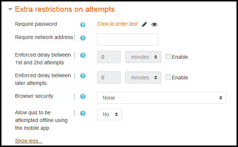Open the minutes dropdown for 1st and 2nd attempts
Viewport: 238px width, 147px height.
(143, 57)
